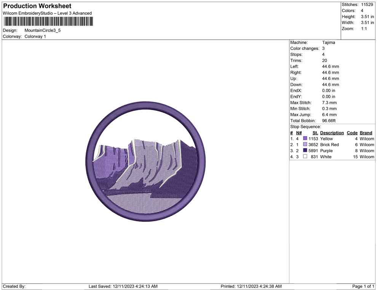Click the Purple description text
This screenshot has width=377, height=290.
(326, 151)
